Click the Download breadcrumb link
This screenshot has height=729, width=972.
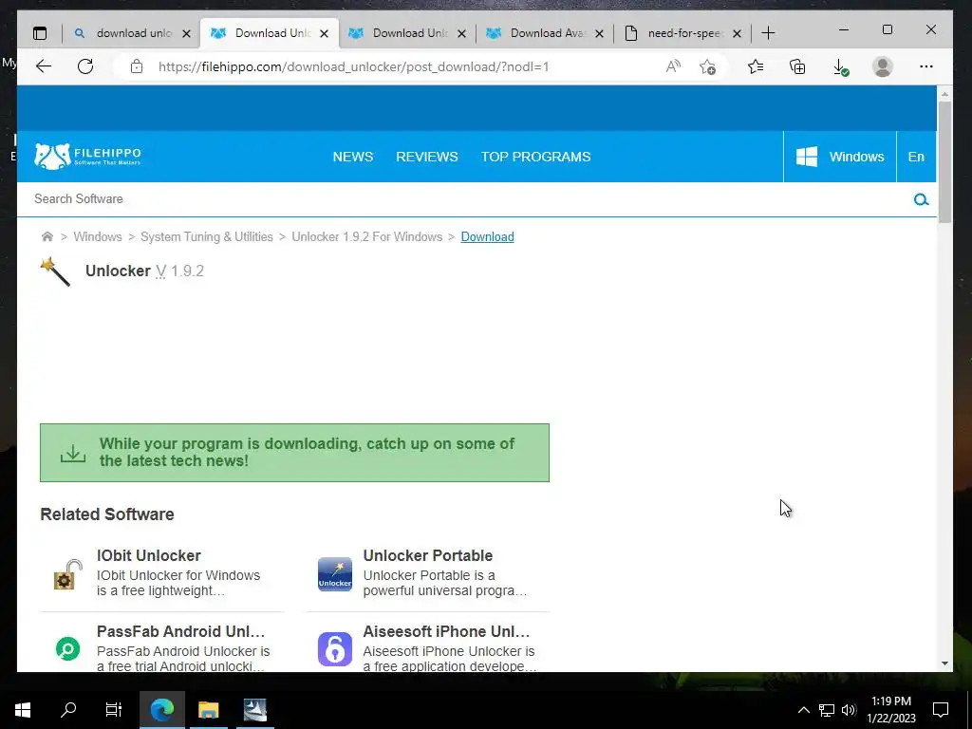click(x=487, y=236)
